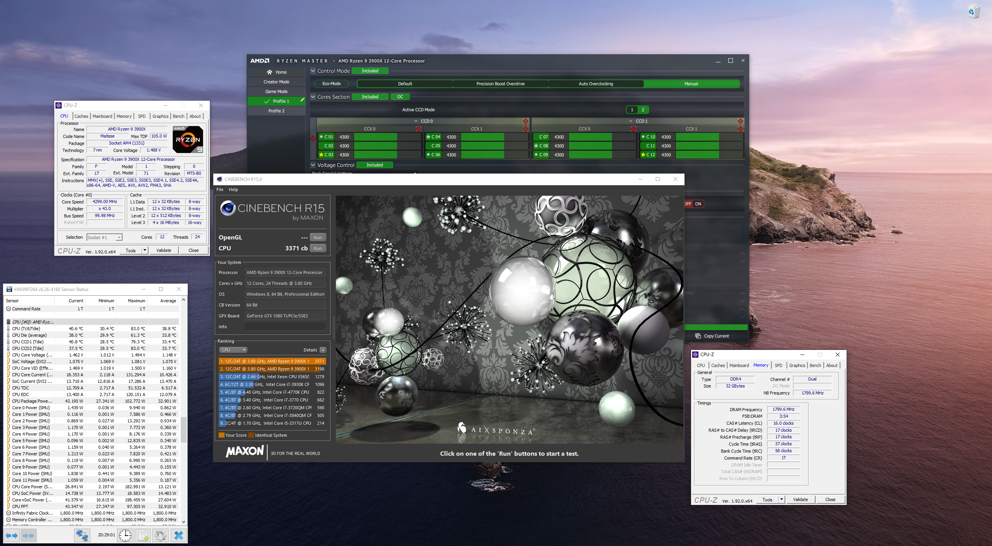Screen dimensions: 992x546
Task: Select Active CCD Mode 2
Action: 643,110
